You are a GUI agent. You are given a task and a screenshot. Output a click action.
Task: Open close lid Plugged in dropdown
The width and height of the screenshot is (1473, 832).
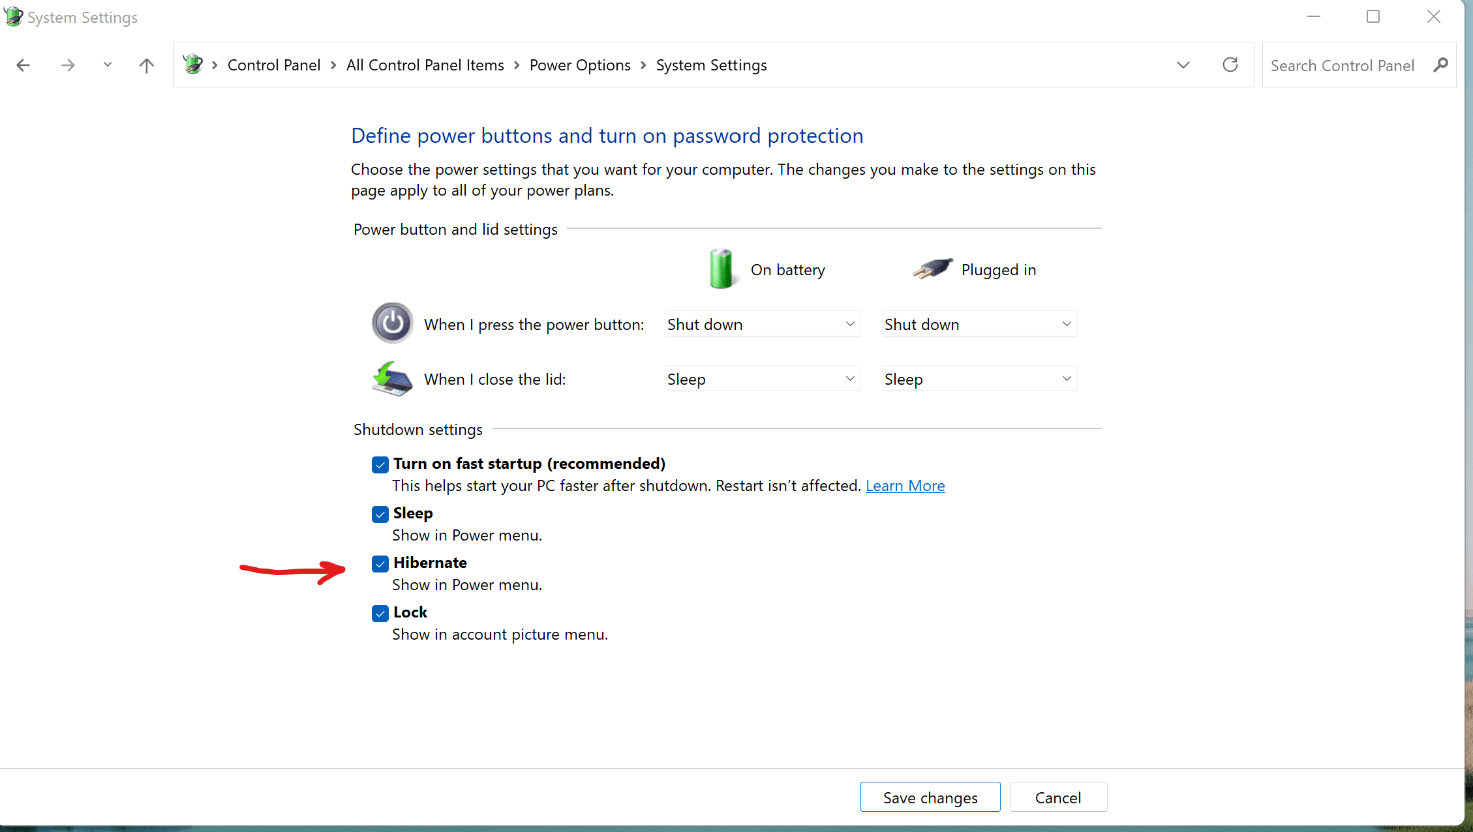coord(979,379)
